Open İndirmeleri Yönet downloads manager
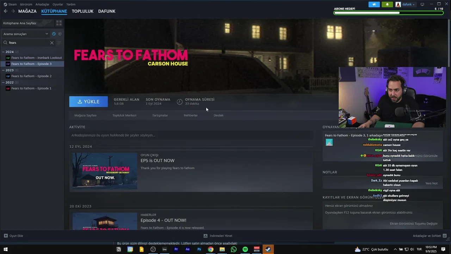The height and width of the screenshot is (254, 451). 218,236
